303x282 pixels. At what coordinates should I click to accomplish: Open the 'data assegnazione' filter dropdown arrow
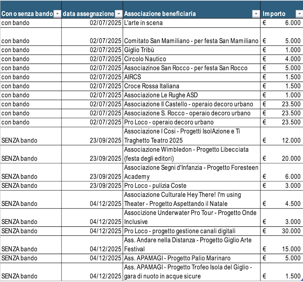point(119,14)
